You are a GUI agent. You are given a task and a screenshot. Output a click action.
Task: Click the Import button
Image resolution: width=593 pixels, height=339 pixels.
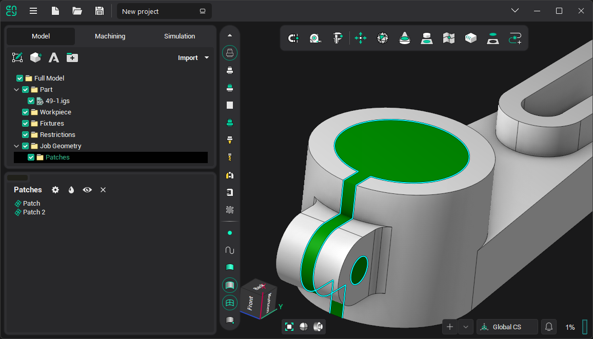(193, 58)
